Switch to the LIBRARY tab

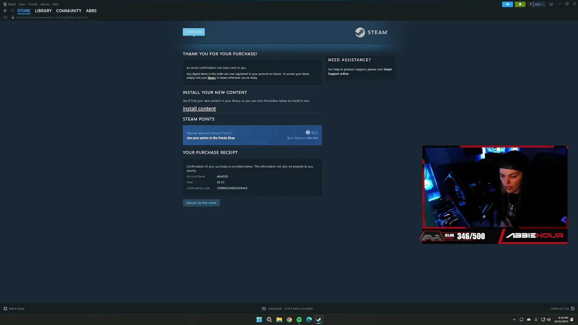[43, 11]
